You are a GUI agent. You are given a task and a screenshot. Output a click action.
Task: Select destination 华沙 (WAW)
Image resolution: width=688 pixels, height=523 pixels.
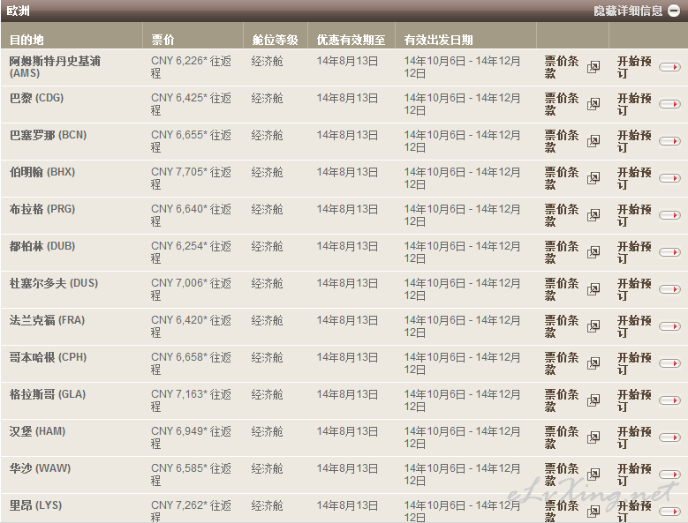(40, 467)
